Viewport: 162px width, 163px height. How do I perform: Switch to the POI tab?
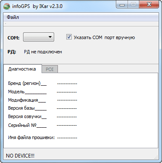[50, 69]
